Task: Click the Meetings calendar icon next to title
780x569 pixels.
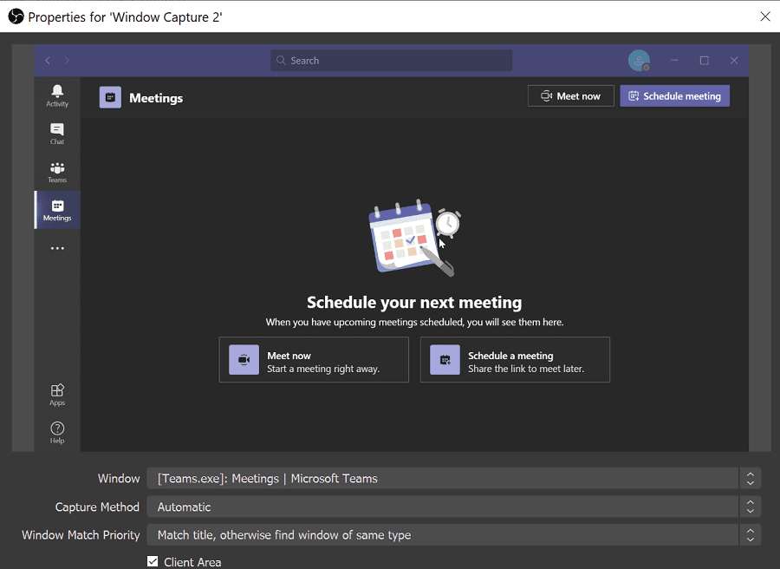Action: (x=110, y=97)
